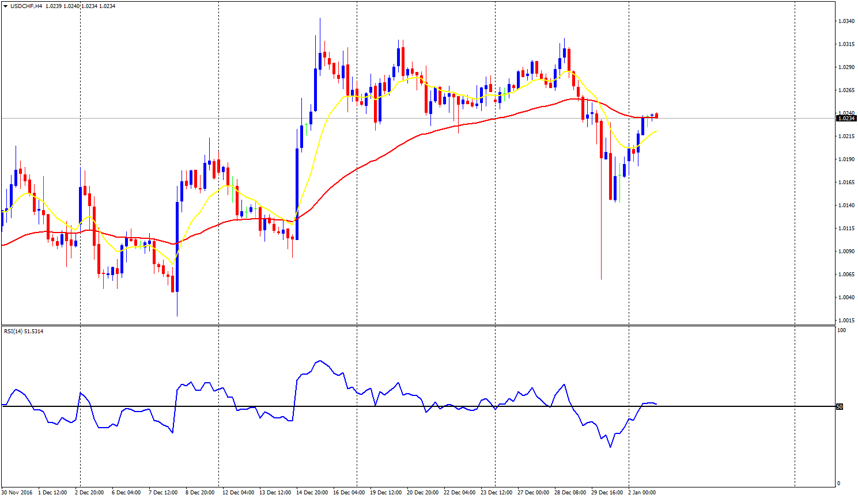Viewport: 858px width, 499px height.
Task: Click the 27 Dec 00:00 time label
Action: tap(533, 493)
